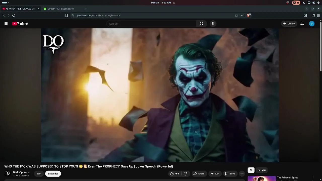Share this video
The height and width of the screenshot is (181, 322).
pos(199,174)
